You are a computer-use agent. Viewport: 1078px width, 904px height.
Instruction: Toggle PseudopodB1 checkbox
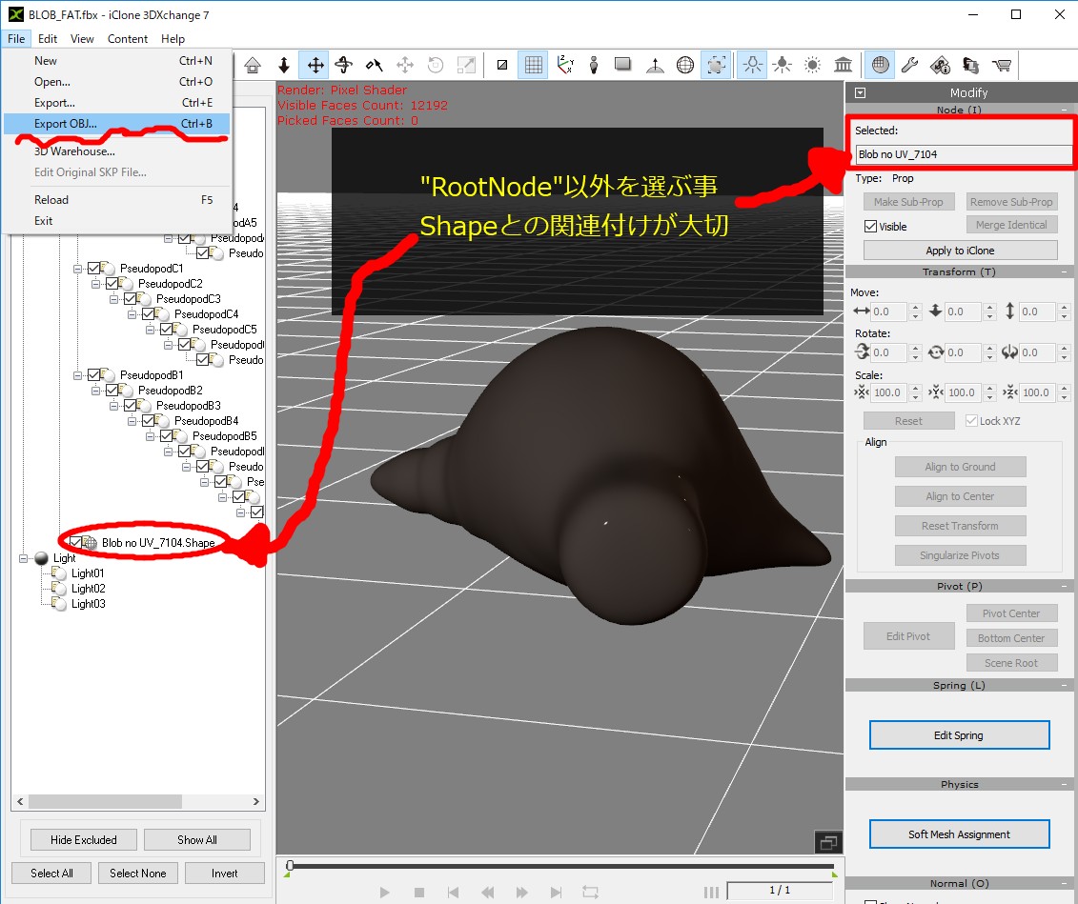[x=94, y=374]
